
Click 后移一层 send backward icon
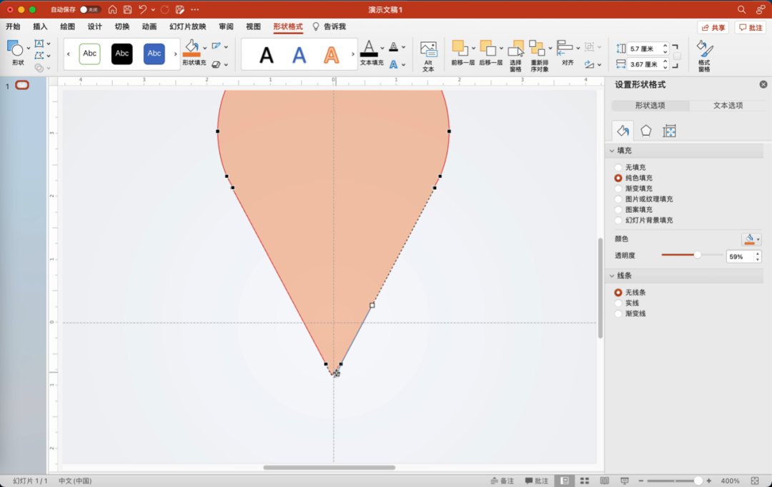[x=488, y=49]
